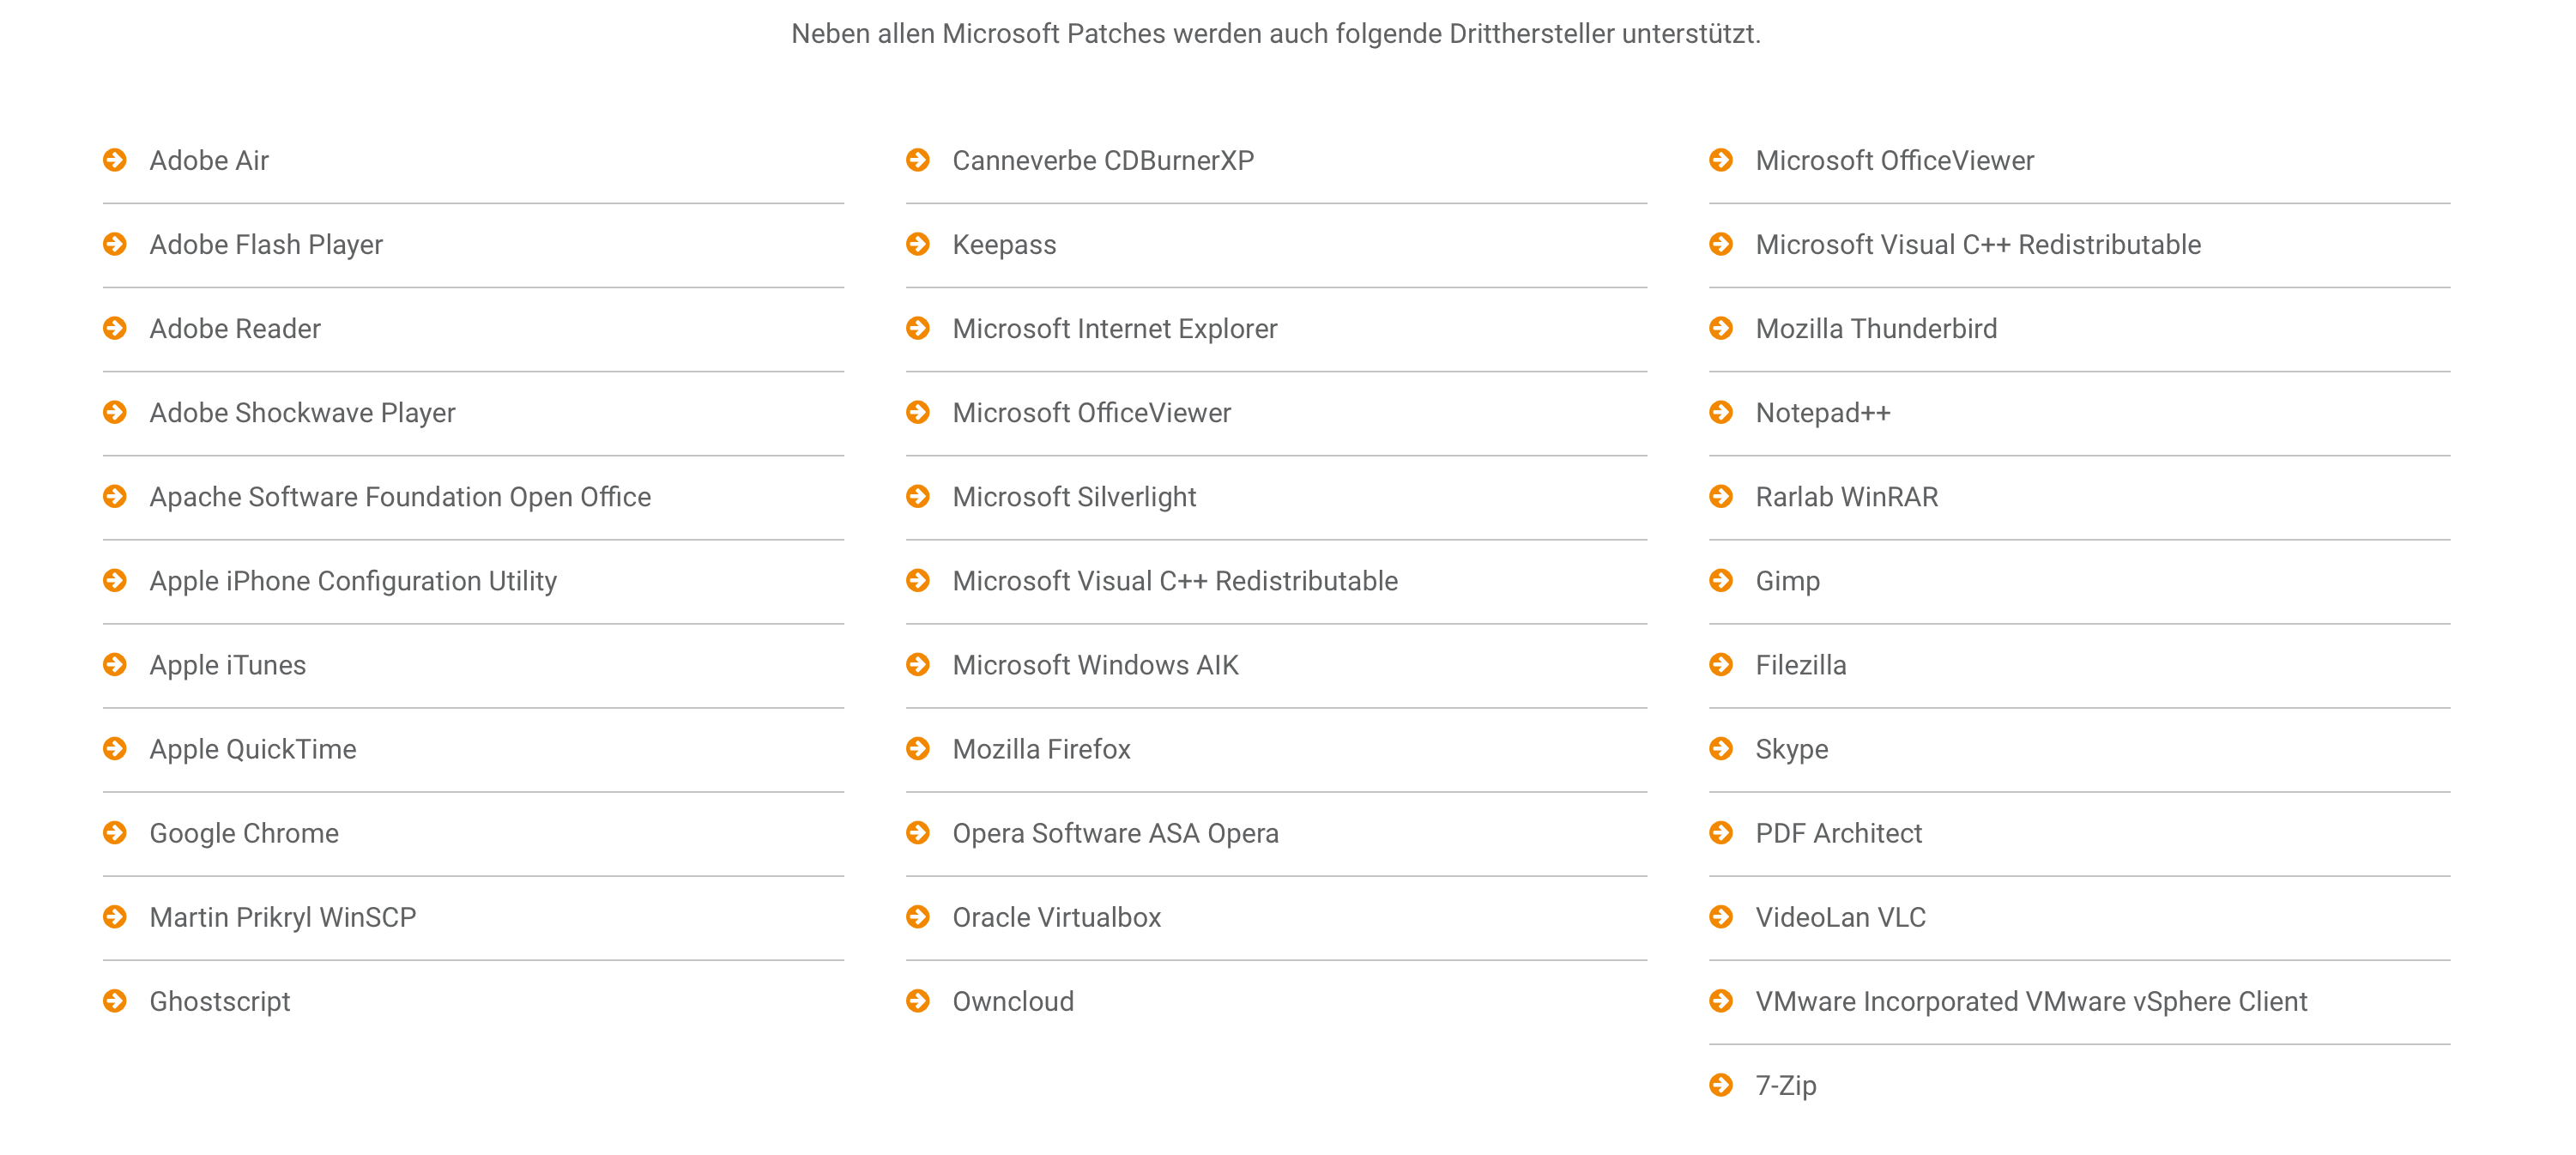
Task: Click the arrow bullet next to Ghostscript
Action: pyautogui.click(x=115, y=1000)
